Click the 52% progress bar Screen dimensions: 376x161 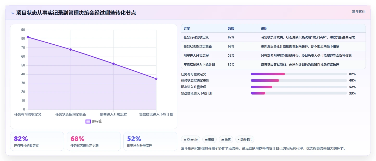click(299, 87)
